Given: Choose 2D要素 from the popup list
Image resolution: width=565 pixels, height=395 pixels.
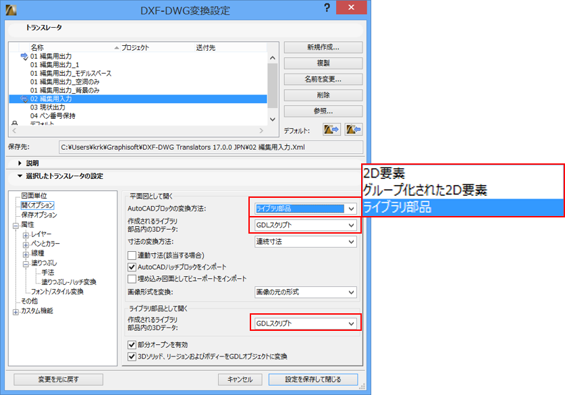Looking at the screenshot, I should click(x=463, y=174).
